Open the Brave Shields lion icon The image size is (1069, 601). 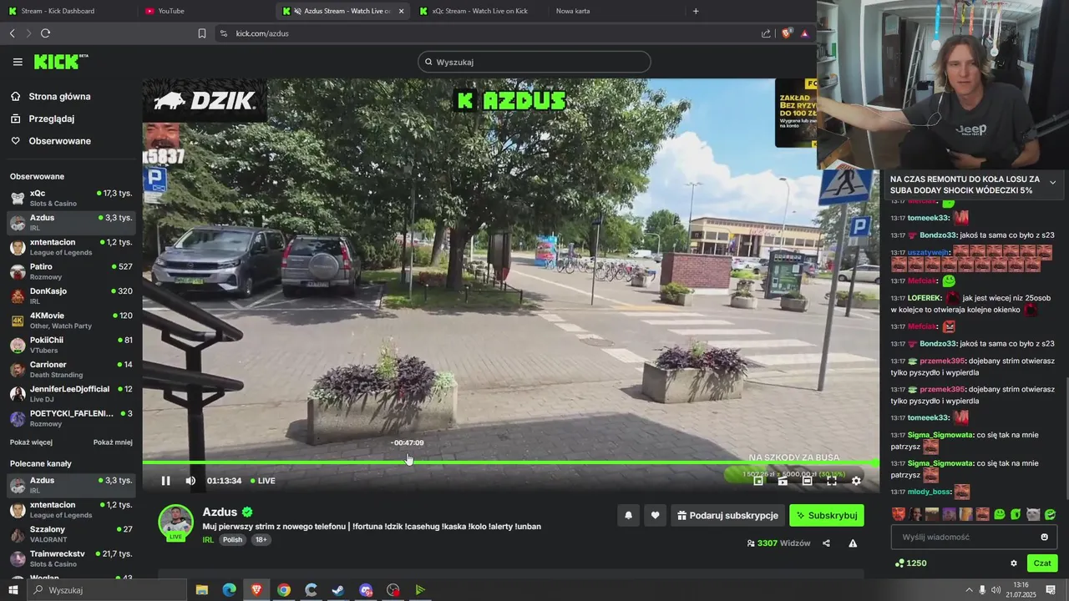click(x=786, y=33)
